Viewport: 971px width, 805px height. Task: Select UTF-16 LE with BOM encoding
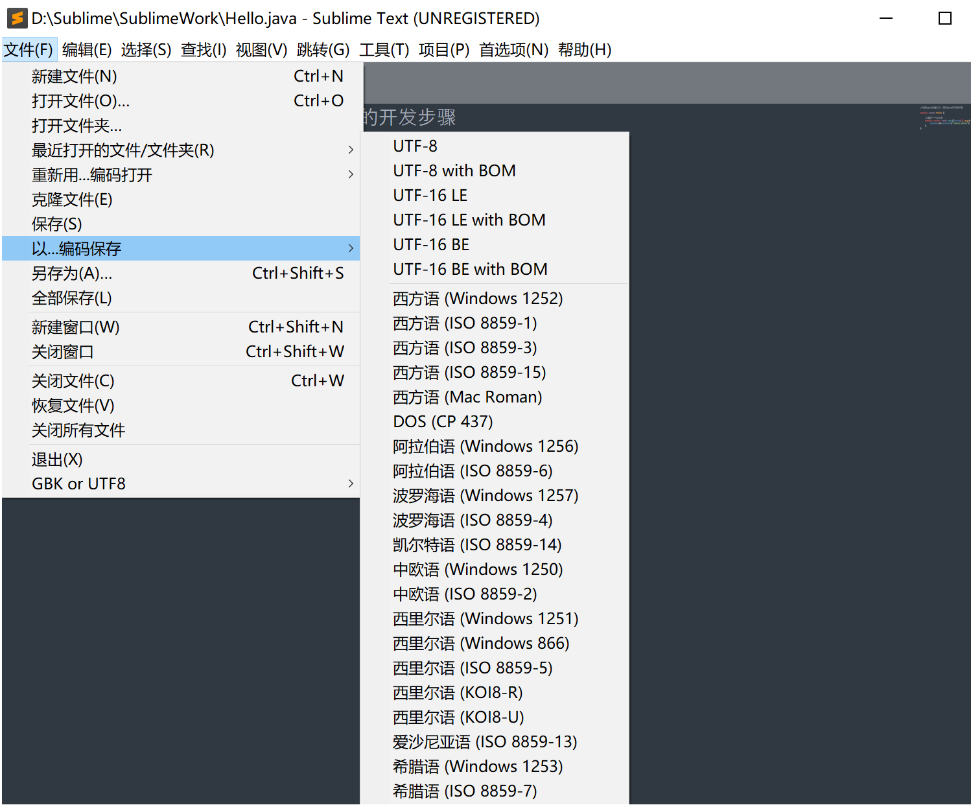click(x=495, y=220)
